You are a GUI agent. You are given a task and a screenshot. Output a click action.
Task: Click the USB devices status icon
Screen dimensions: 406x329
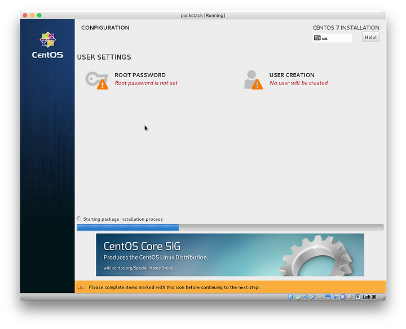click(313, 297)
